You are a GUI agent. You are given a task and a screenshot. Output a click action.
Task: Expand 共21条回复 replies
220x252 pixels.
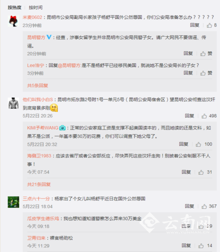39,184
